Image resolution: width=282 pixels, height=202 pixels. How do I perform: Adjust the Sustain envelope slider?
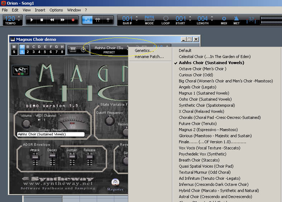click(x=72, y=157)
